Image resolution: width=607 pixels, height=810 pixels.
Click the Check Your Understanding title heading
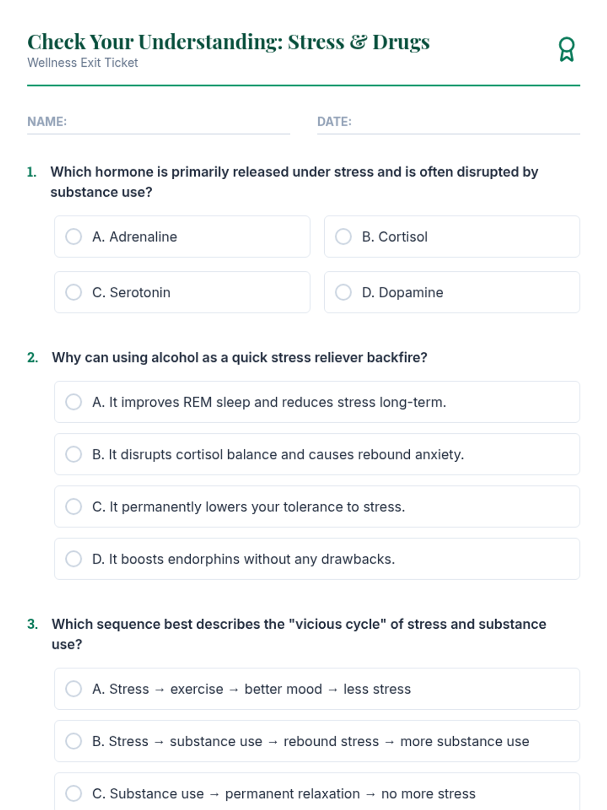(x=229, y=42)
